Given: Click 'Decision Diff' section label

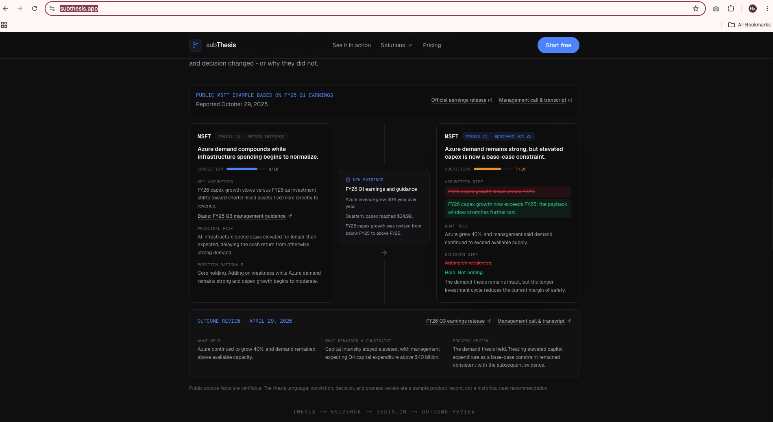Looking at the screenshot, I should (461, 255).
